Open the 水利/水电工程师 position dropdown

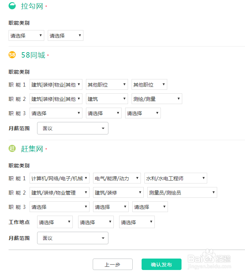[x=175, y=178]
